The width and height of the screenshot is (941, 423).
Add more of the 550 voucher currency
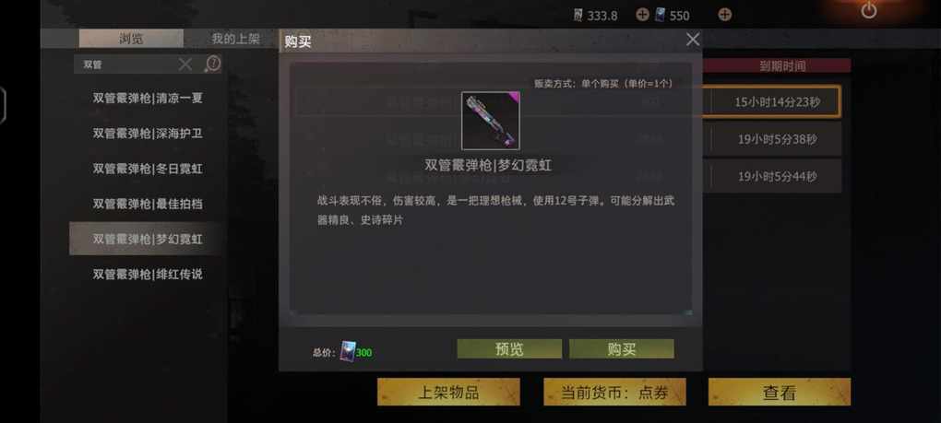pos(725,15)
